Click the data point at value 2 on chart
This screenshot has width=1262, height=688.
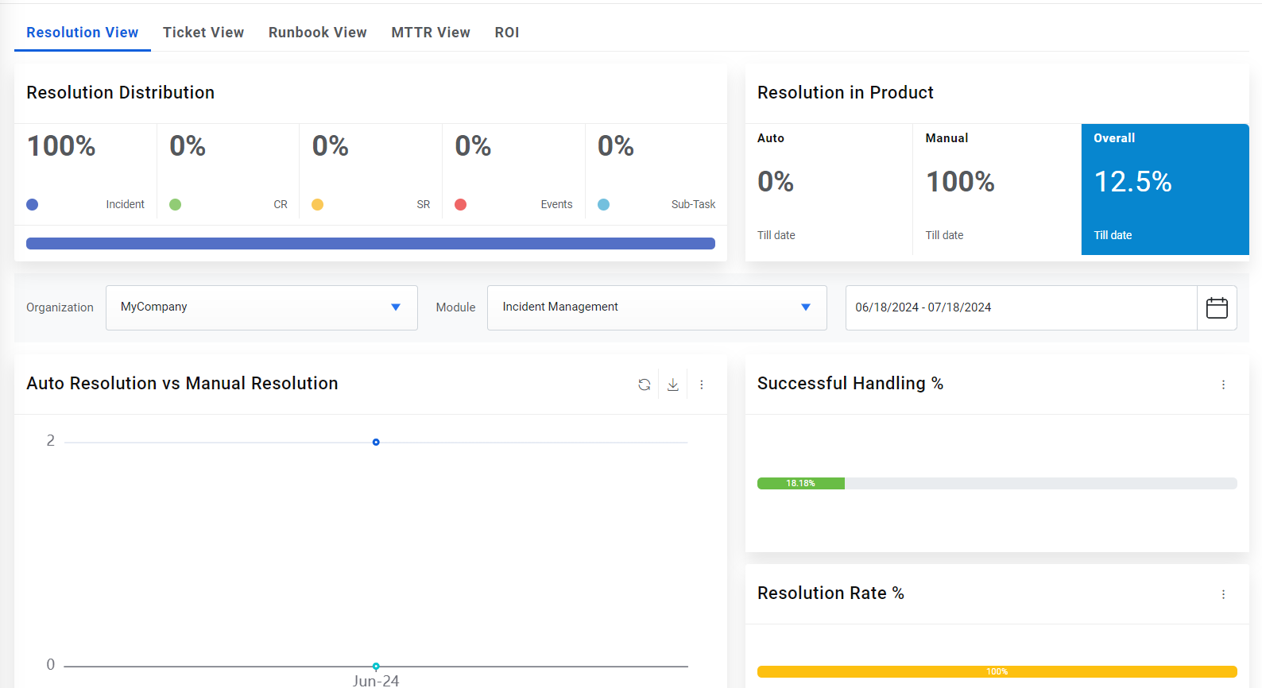(x=376, y=442)
